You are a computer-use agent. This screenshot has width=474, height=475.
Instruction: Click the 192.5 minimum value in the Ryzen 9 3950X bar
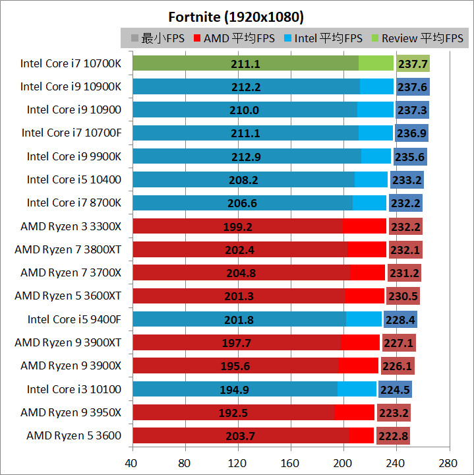(233, 413)
